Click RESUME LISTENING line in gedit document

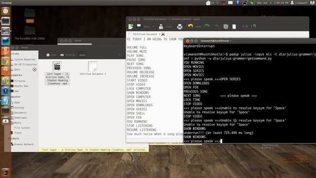click(142, 130)
